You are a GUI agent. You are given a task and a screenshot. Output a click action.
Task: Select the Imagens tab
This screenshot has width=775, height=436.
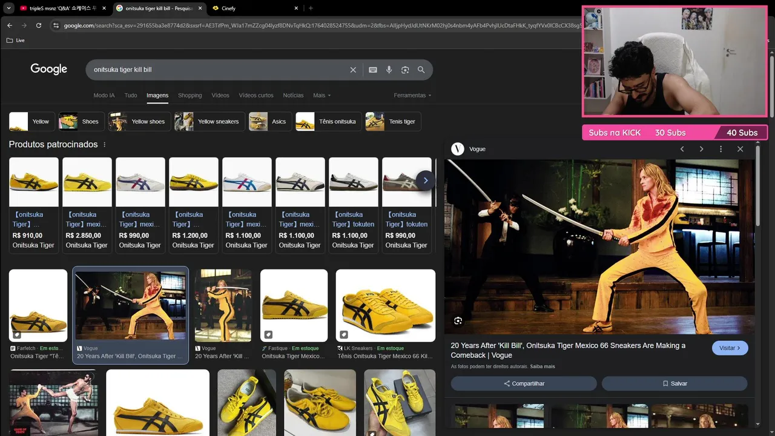(x=157, y=95)
